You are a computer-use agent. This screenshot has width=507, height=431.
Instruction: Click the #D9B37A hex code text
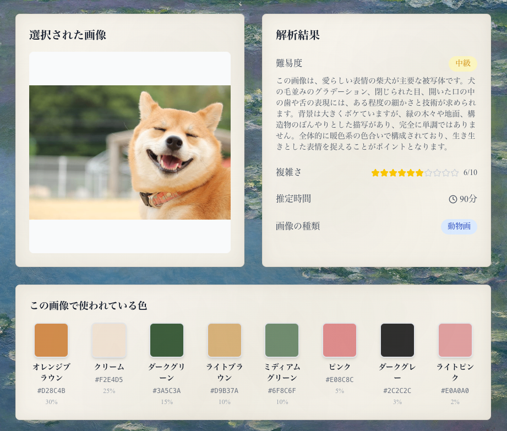point(225,391)
